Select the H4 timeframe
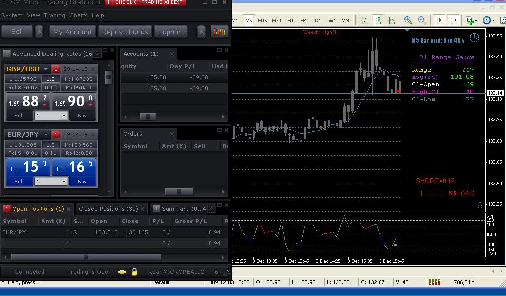506x296 pixels. [303, 20]
